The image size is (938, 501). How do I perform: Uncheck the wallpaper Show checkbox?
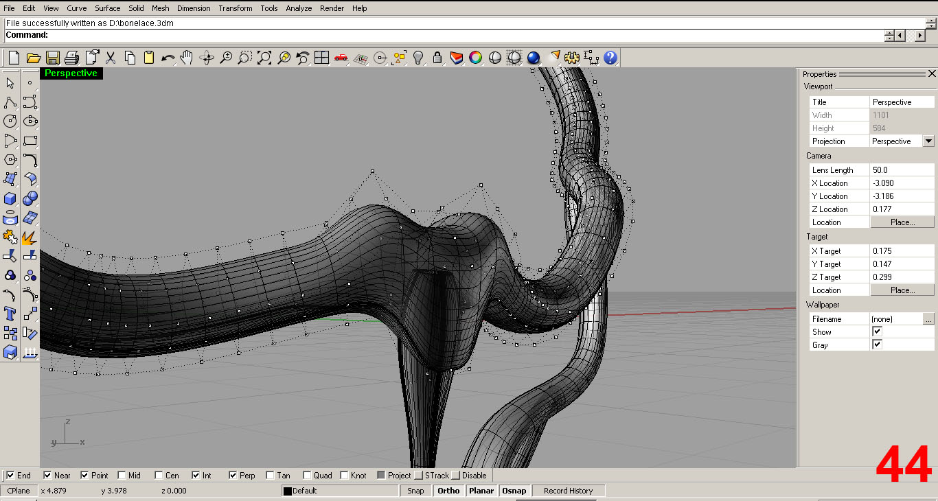tap(877, 331)
